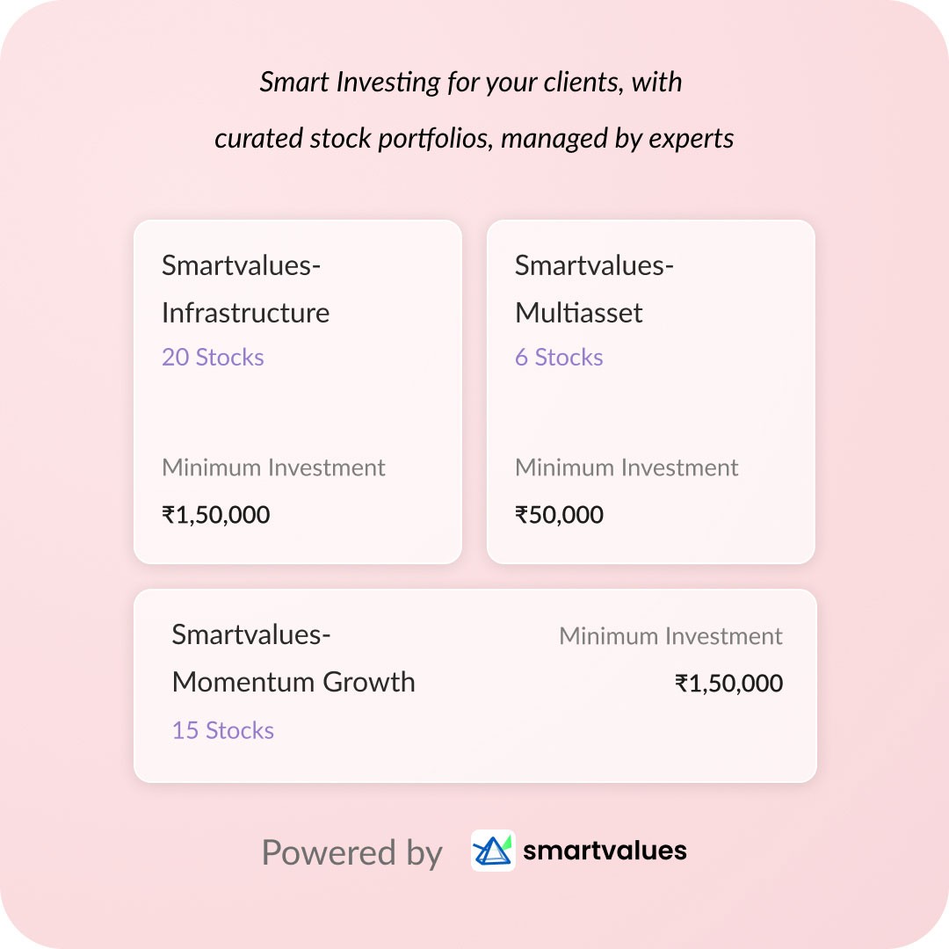Open the smartvalues wordmark link
The width and height of the screenshot is (949, 949).
[605, 851]
